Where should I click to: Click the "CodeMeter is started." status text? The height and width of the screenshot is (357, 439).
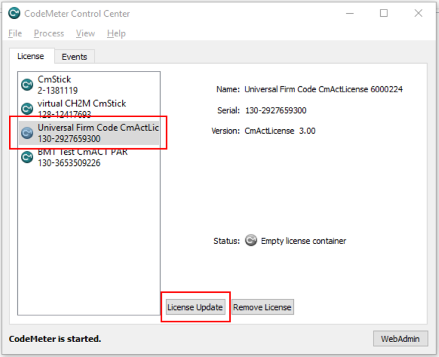(x=55, y=339)
